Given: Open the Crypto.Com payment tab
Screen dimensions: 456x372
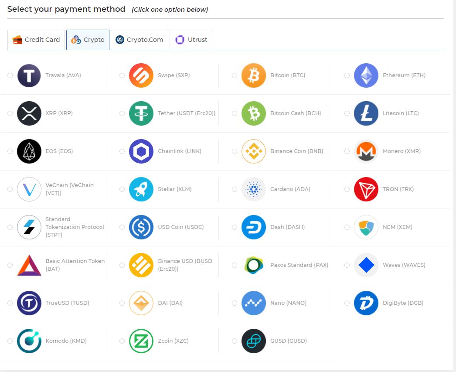Looking at the screenshot, I should pos(140,40).
